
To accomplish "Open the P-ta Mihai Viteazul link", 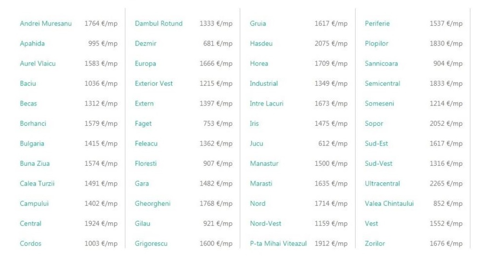I will tap(278, 244).
